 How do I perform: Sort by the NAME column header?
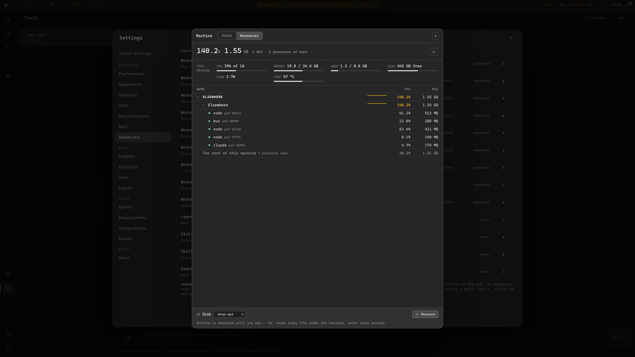(x=201, y=89)
